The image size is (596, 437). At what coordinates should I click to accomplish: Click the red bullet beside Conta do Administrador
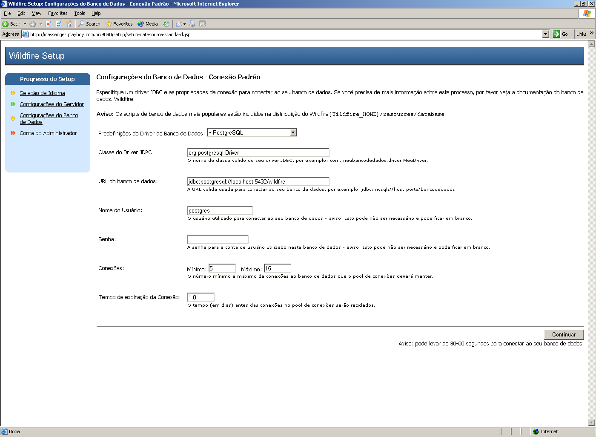[13, 133]
